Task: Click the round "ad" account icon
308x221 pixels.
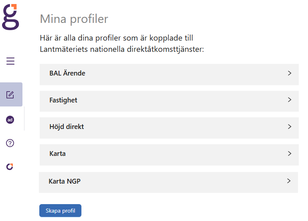Action: [x=10, y=119]
